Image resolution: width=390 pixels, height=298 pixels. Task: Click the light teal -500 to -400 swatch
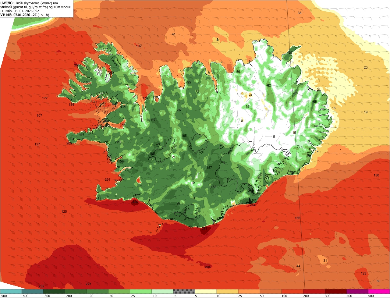point(11,291)
